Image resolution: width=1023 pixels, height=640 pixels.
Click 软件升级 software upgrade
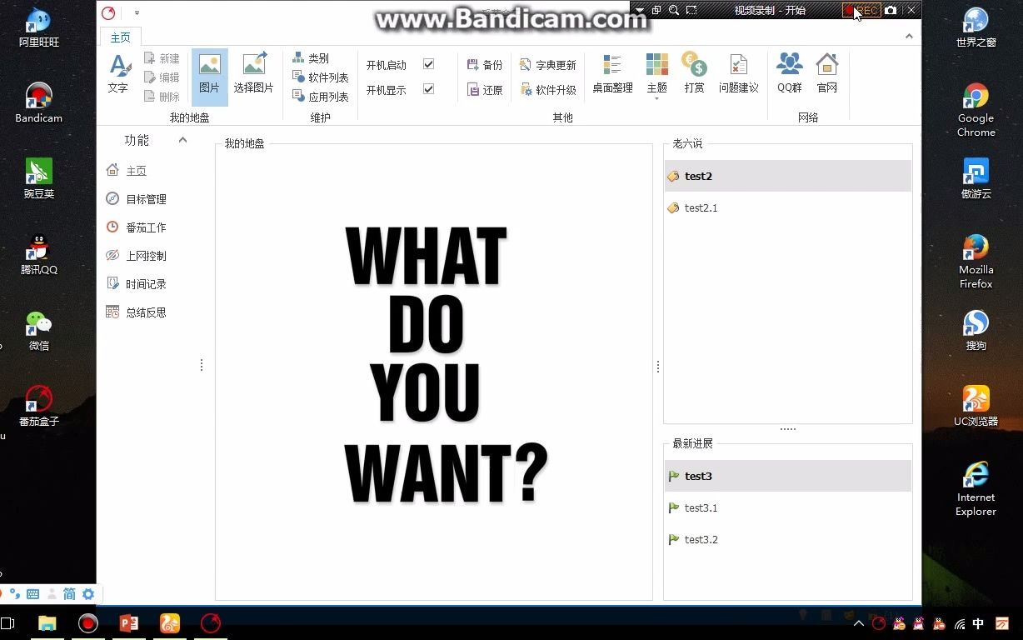pos(548,90)
